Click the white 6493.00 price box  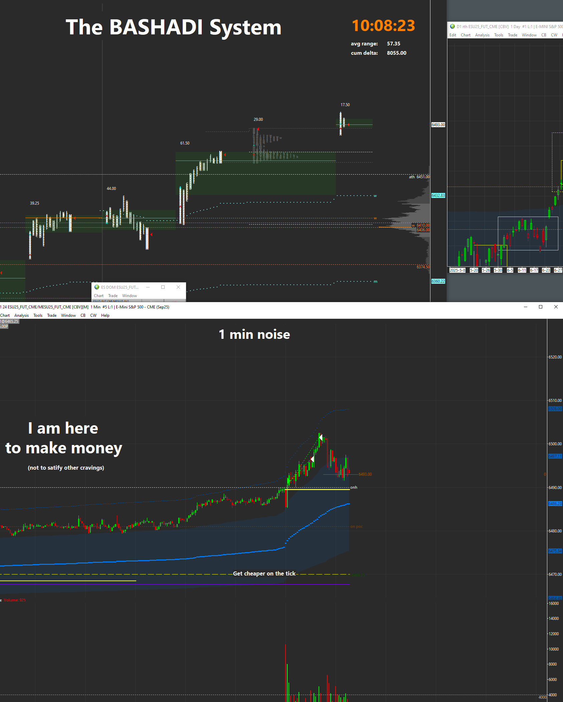pyautogui.click(x=438, y=125)
